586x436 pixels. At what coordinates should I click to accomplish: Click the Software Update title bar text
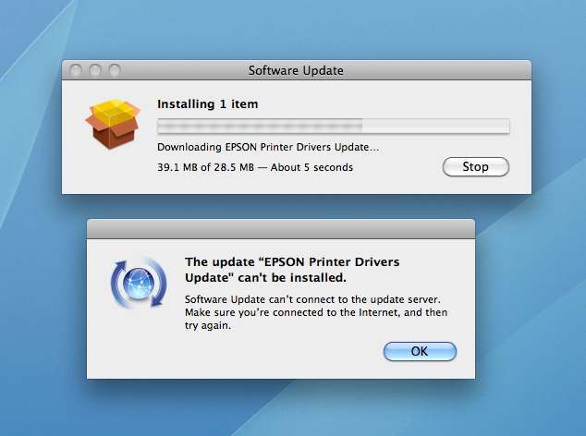(296, 70)
